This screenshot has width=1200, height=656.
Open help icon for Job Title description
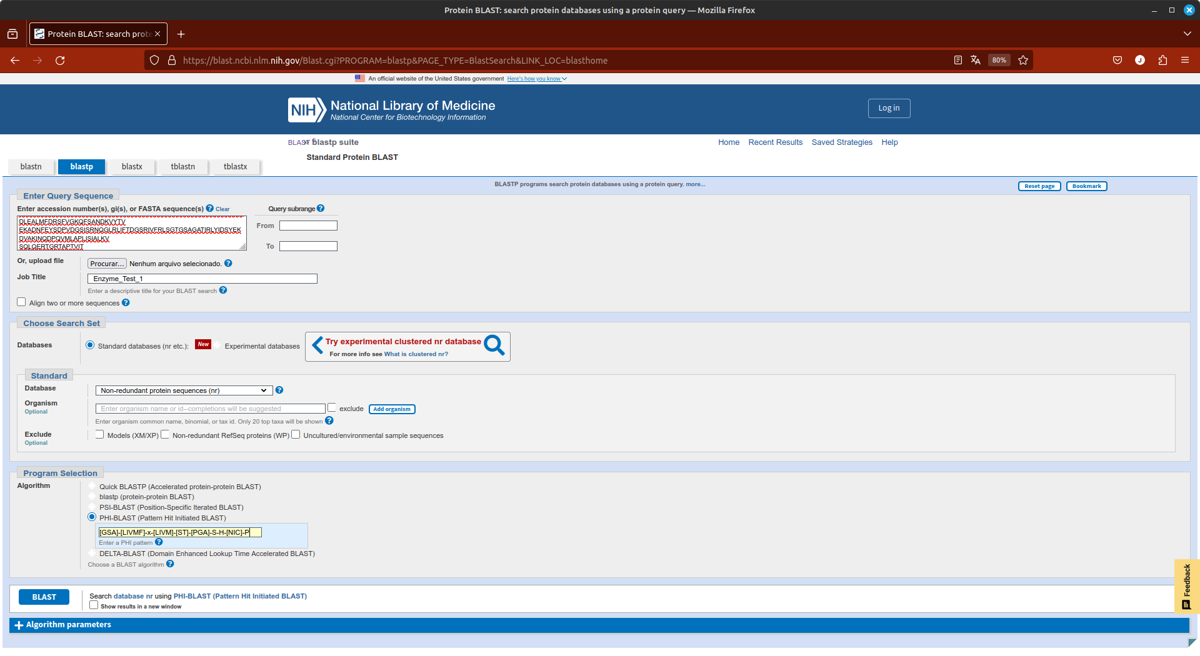[223, 290]
